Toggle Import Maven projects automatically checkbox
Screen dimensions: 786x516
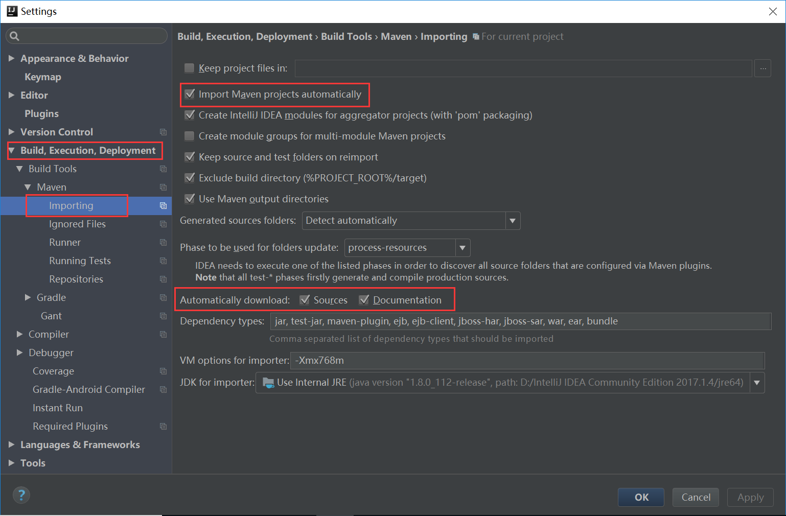pos(189,94)
